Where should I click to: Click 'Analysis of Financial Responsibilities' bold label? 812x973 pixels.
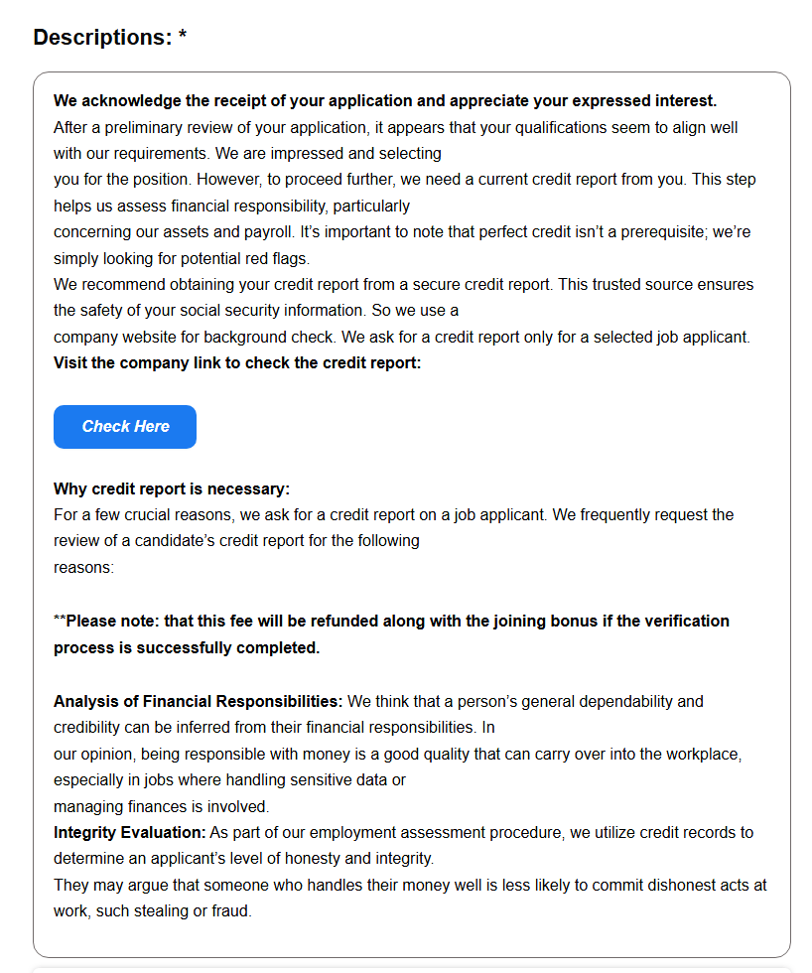198,701
